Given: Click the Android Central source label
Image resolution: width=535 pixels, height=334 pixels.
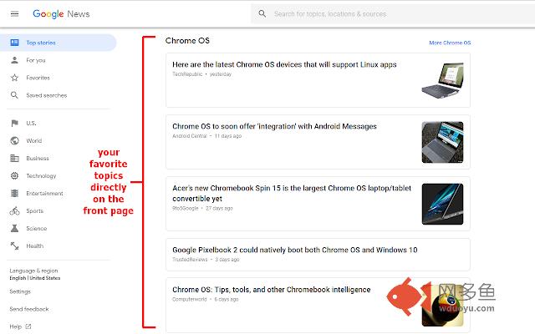Looking at the screenshot, I should (190, 136).
